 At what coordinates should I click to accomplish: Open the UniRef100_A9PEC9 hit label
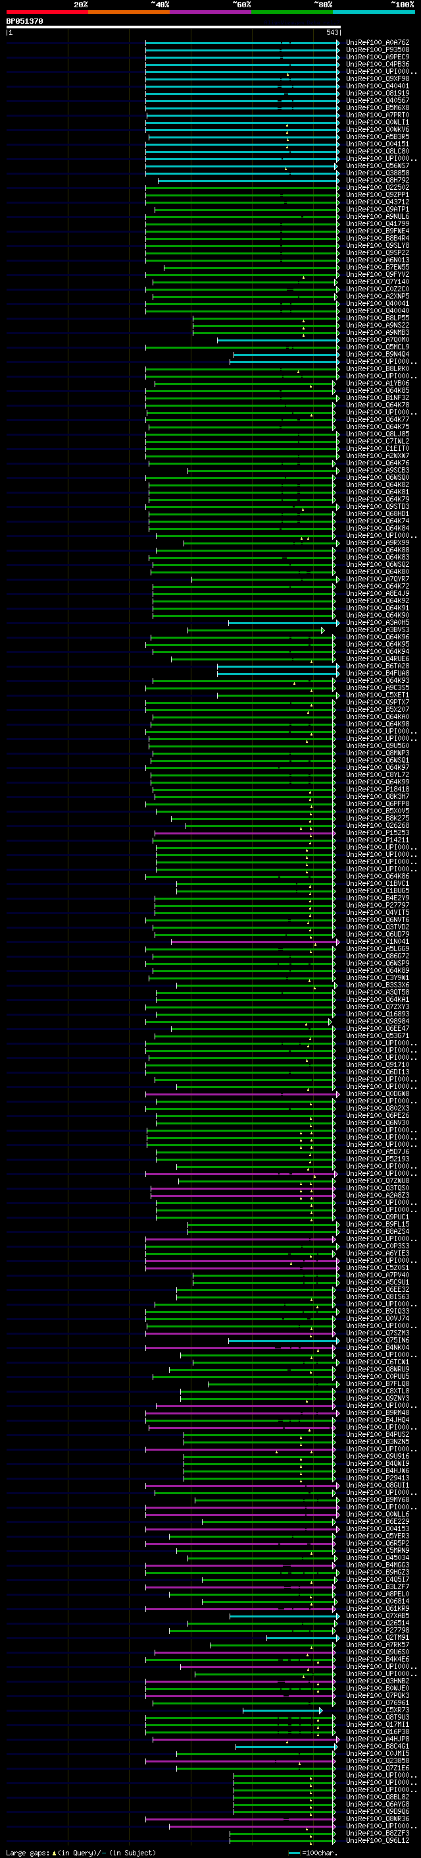point(378,57)
